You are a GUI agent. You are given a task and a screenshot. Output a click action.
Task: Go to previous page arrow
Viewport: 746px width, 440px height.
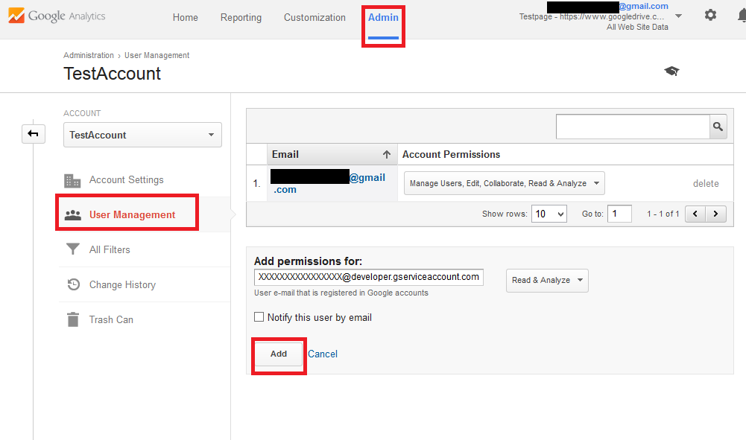695,214
